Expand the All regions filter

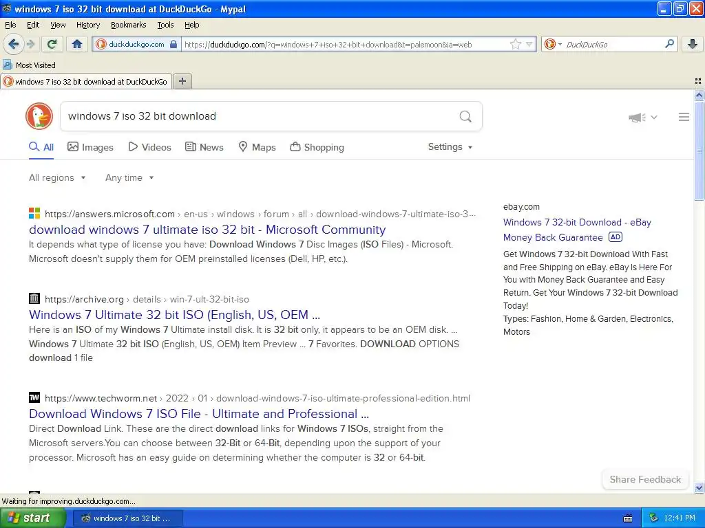click(x=57, y=177)
